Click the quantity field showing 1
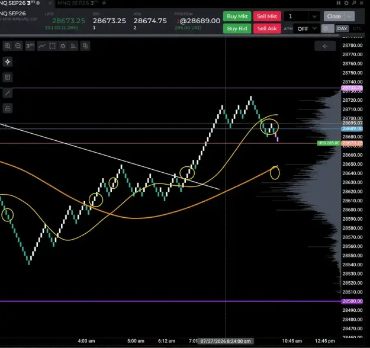Image resolution: width=370 pixels, height=348 pixels. click(x=297, y=17)
